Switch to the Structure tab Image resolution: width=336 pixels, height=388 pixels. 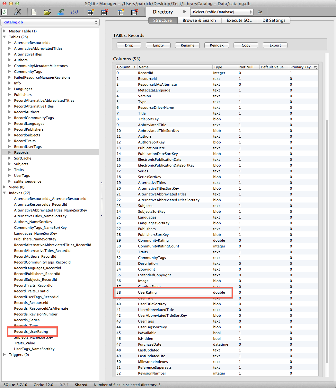(162, 20)
